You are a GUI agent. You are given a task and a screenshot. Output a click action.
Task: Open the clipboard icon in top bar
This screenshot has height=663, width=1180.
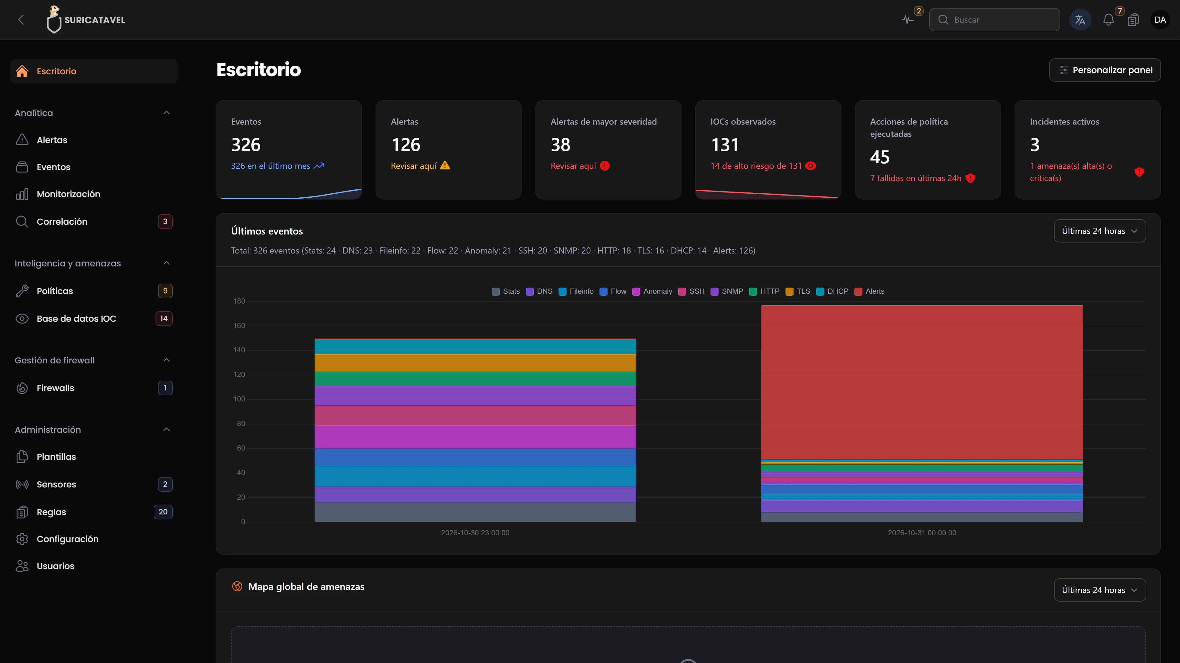click(x=1133, y=20)
